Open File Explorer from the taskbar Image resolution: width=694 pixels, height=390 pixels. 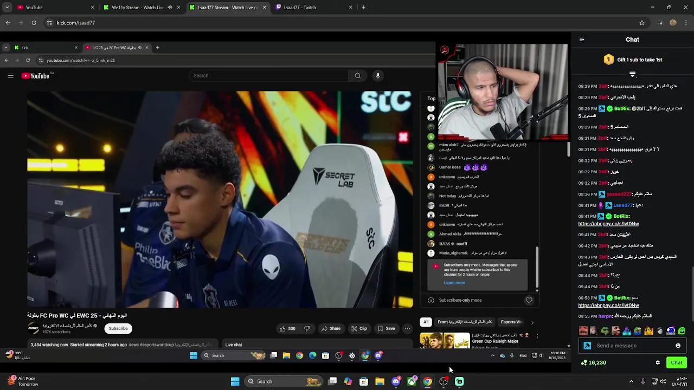(380, 381)
